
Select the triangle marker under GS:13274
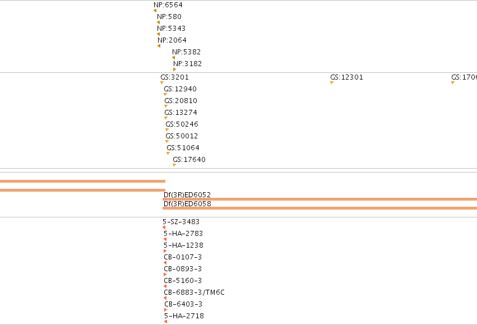[166, 118]
